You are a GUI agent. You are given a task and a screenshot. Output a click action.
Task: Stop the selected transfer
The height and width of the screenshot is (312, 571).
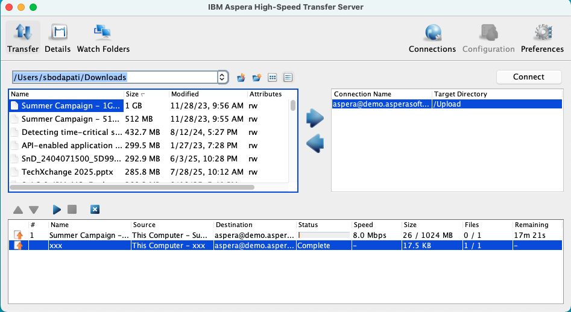[72, 209]
